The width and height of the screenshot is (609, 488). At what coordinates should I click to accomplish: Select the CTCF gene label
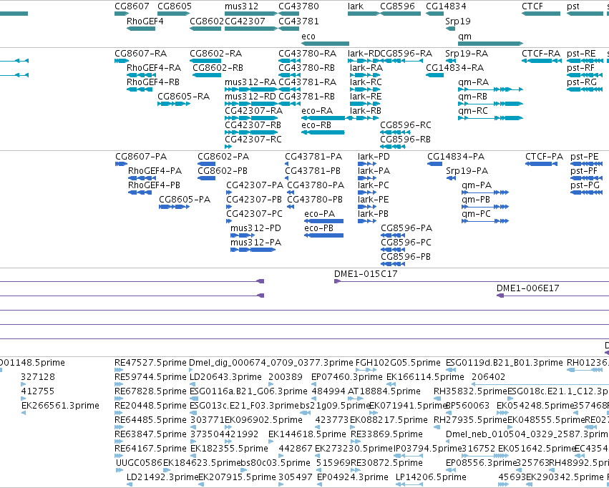point(532,6)
